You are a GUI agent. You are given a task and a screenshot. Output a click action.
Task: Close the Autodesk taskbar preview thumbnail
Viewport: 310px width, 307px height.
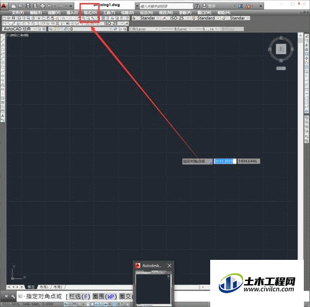coord(169,265)
